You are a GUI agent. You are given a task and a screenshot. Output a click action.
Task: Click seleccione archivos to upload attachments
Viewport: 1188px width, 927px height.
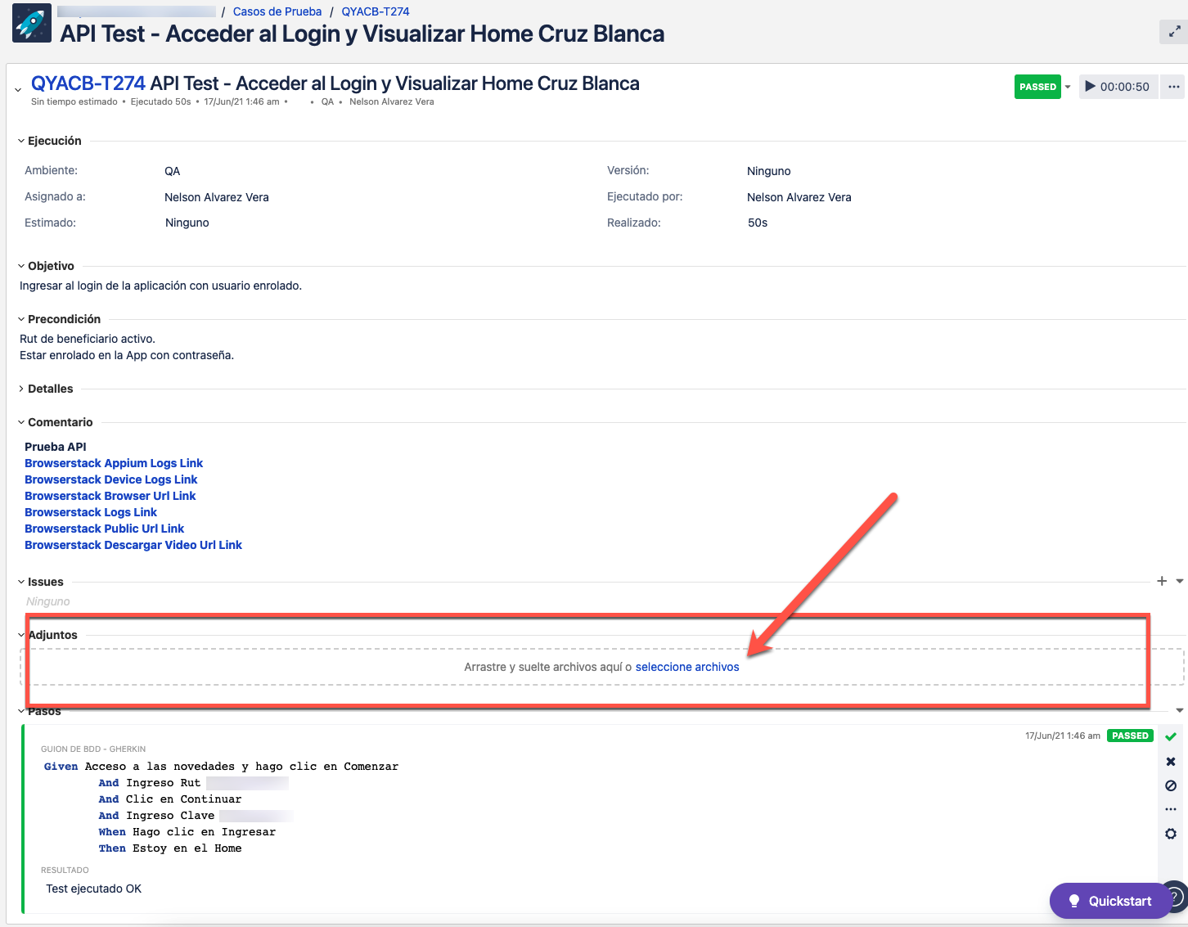[687, 667]
